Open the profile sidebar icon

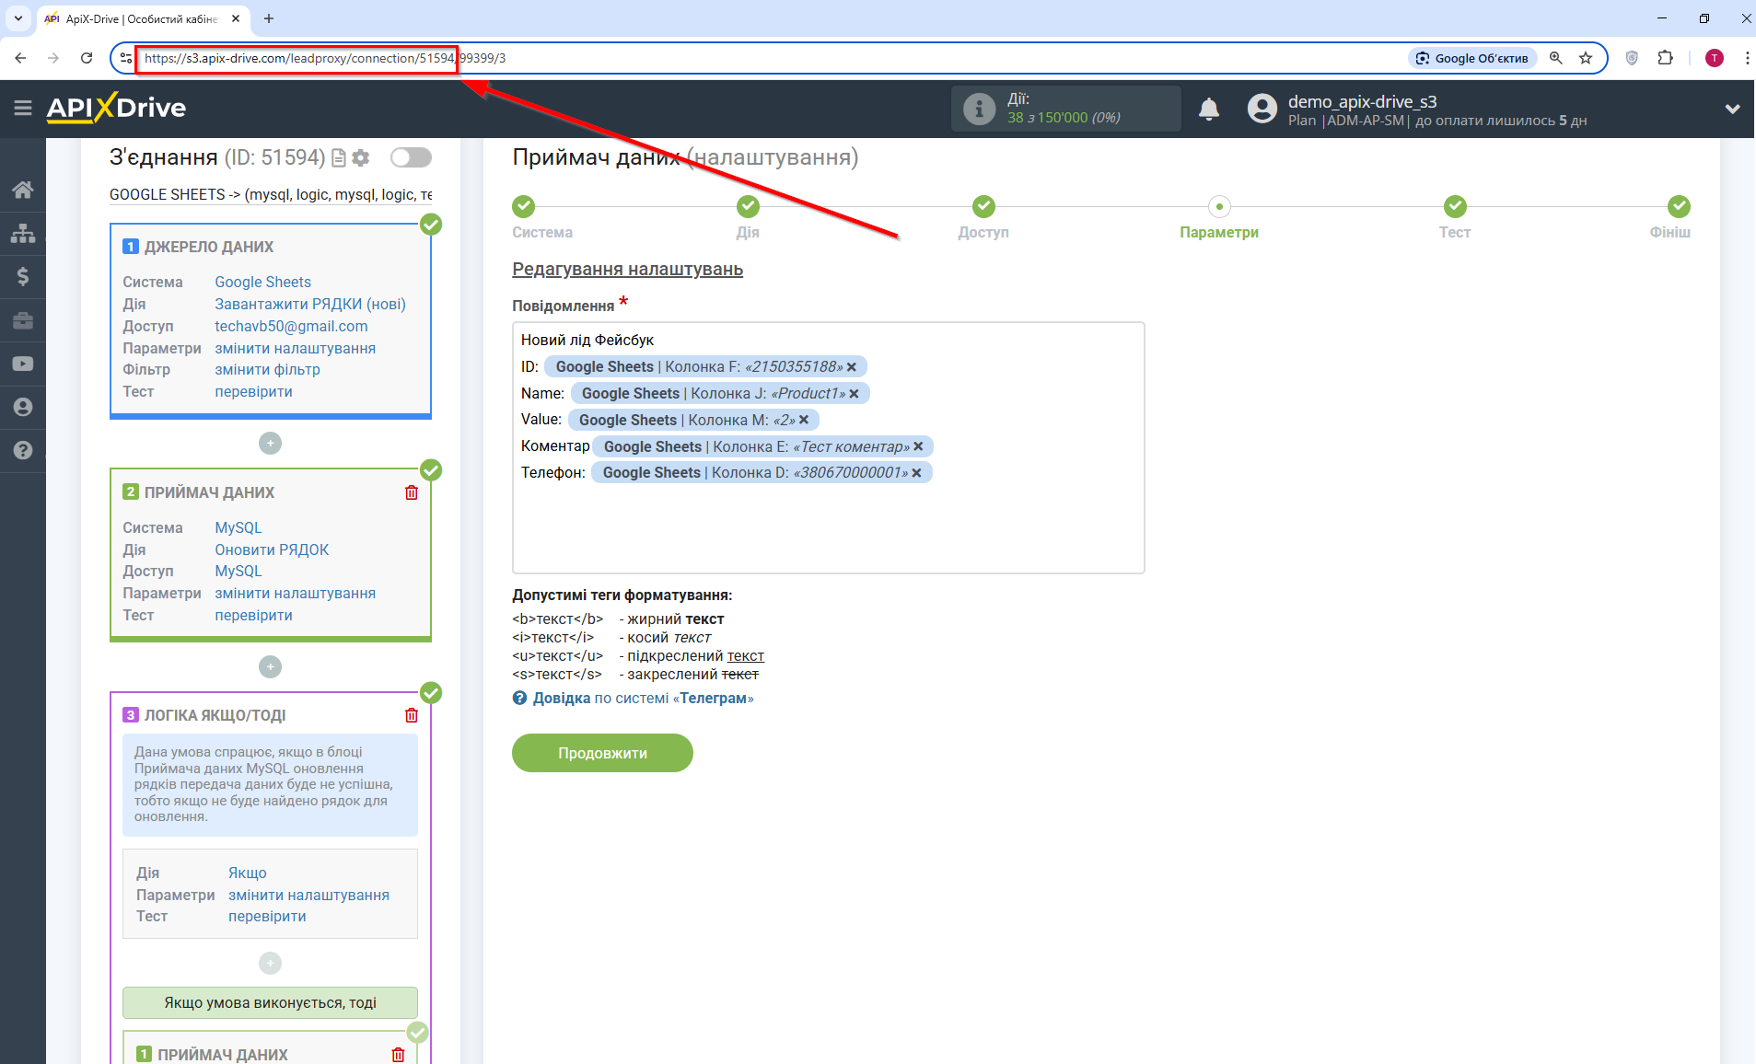point(23,407)
